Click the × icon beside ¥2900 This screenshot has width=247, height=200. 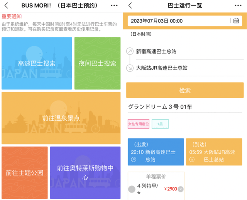[x=181, y=189]
